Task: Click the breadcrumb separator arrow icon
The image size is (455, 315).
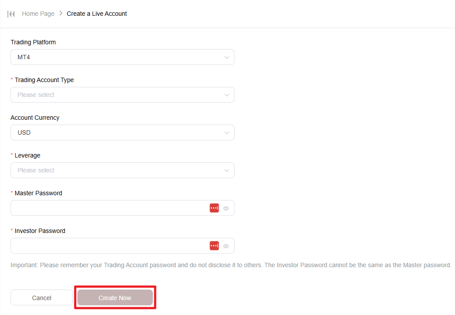Action: point(61,14)
